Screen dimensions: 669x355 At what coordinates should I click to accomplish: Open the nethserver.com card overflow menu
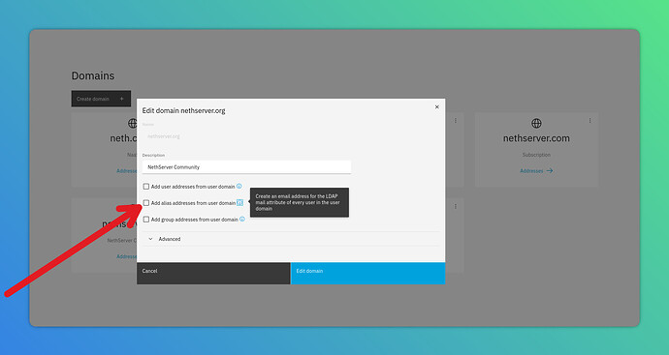(x=590, y=121)
